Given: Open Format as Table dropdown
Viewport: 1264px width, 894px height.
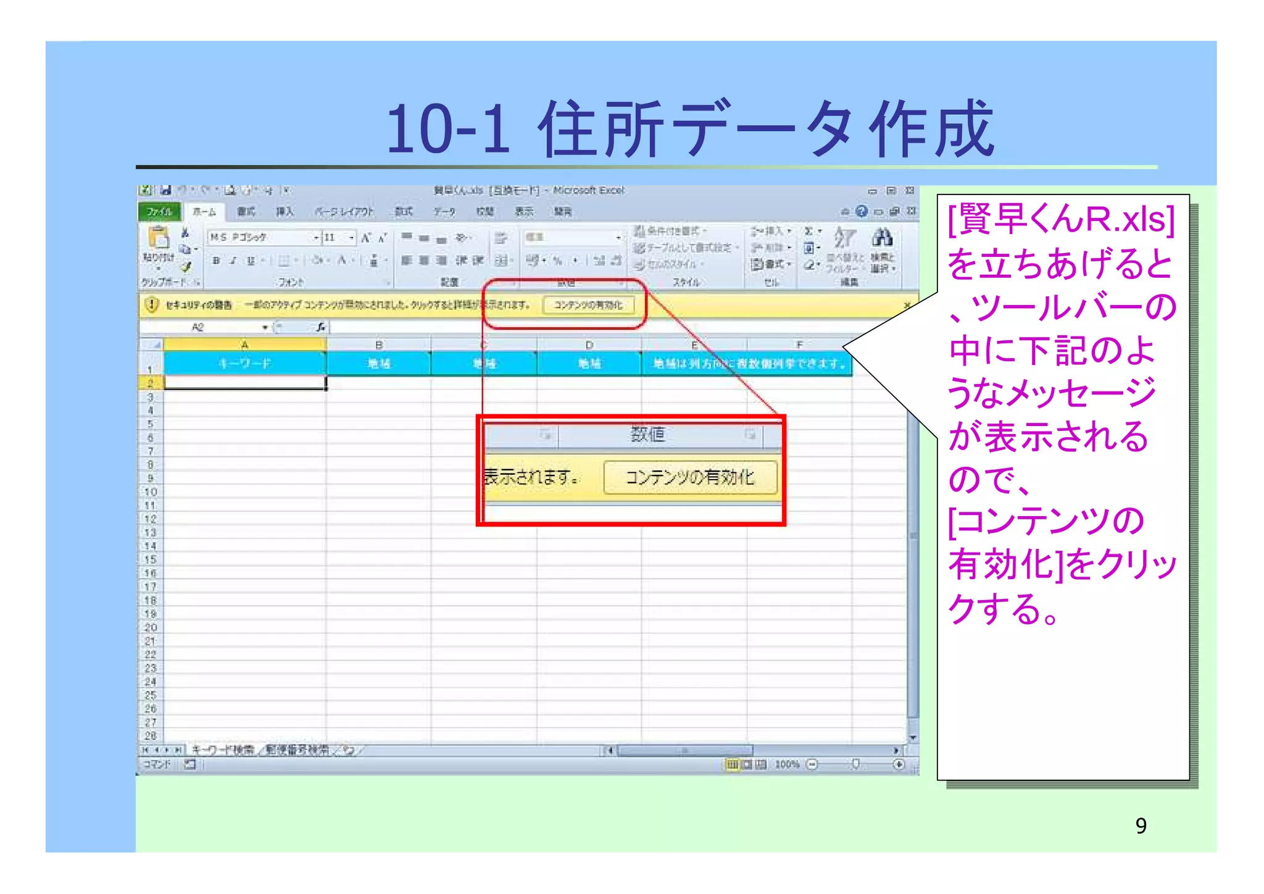Looking at the screenshot, I should pyautogui.click(x=686, y=248).
